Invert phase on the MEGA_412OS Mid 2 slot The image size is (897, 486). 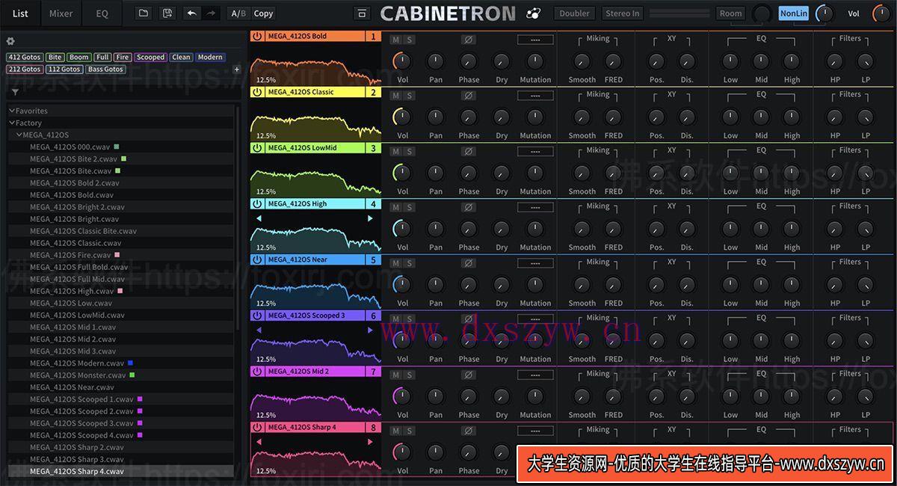(x=469, y=375)
